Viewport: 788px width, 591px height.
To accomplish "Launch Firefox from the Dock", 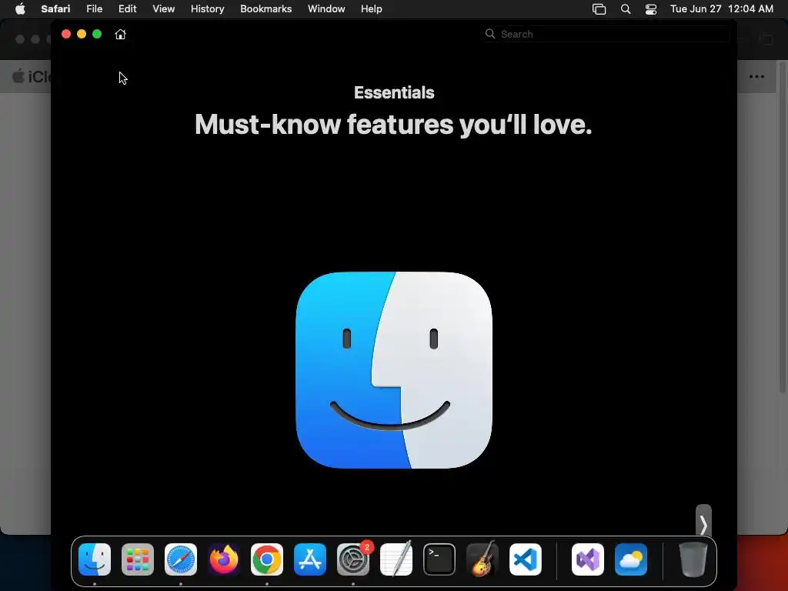I will [224, 559].
